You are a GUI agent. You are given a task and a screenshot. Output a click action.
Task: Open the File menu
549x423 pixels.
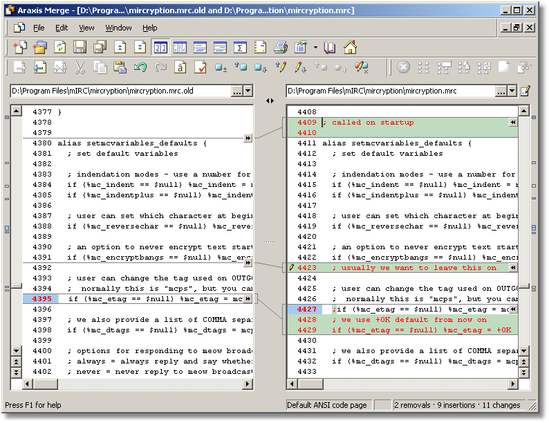pos(39,28)
